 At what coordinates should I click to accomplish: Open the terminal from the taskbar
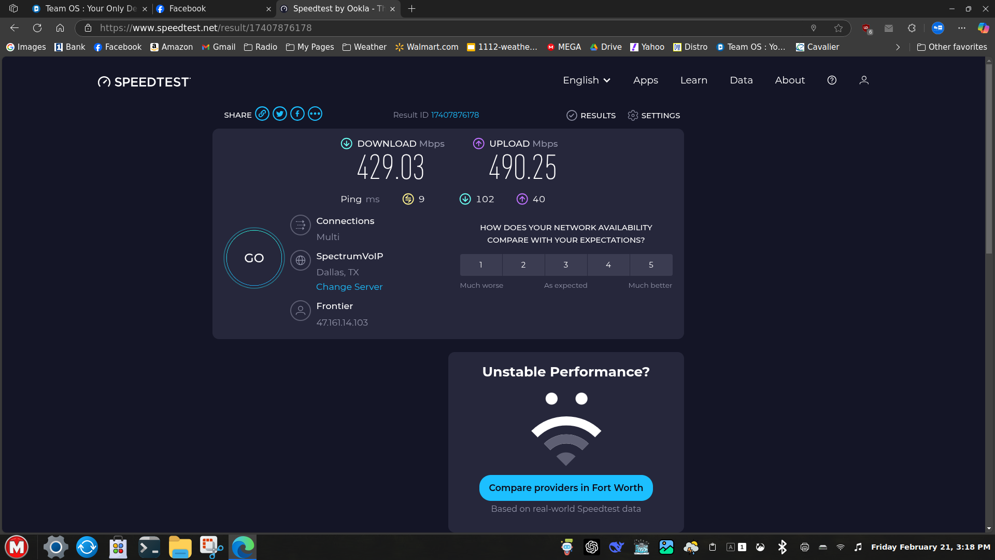tap(149, 547)
